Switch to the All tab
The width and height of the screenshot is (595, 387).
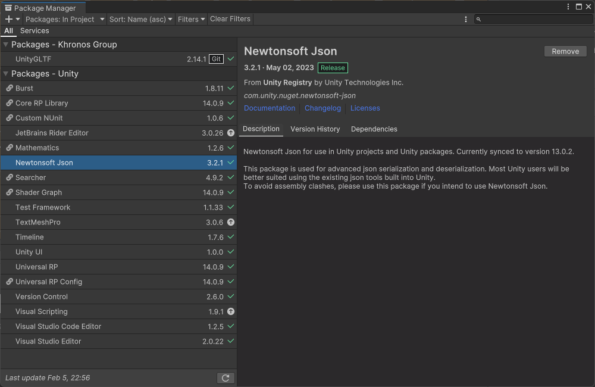tap(9, 31)
